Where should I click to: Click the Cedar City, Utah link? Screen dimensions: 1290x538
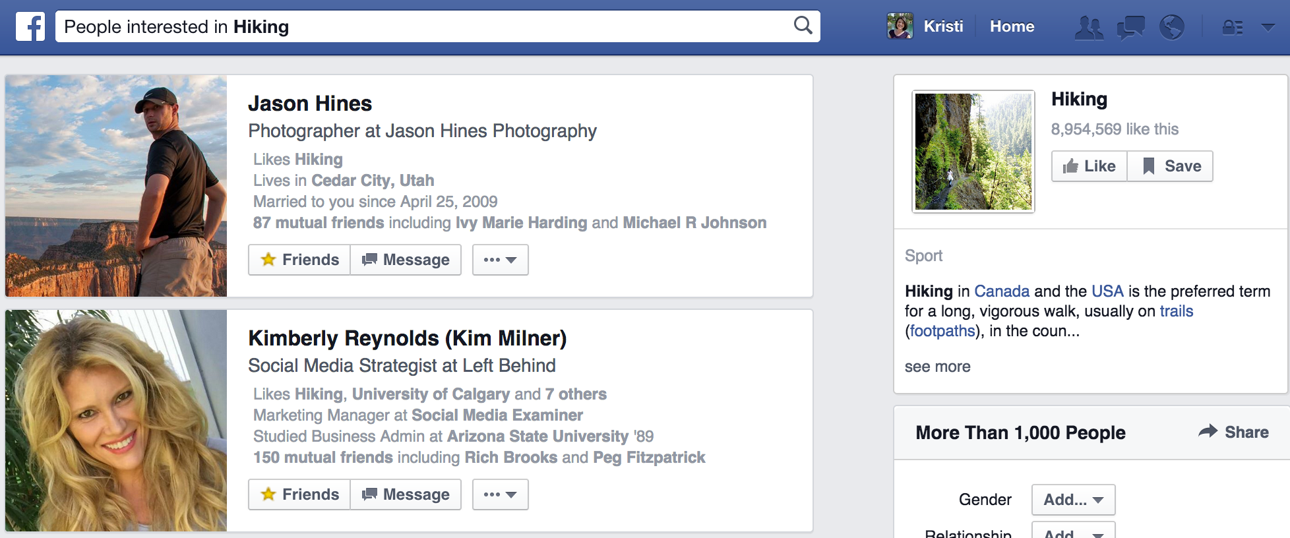pyautogui.click(x=373, y=181)
